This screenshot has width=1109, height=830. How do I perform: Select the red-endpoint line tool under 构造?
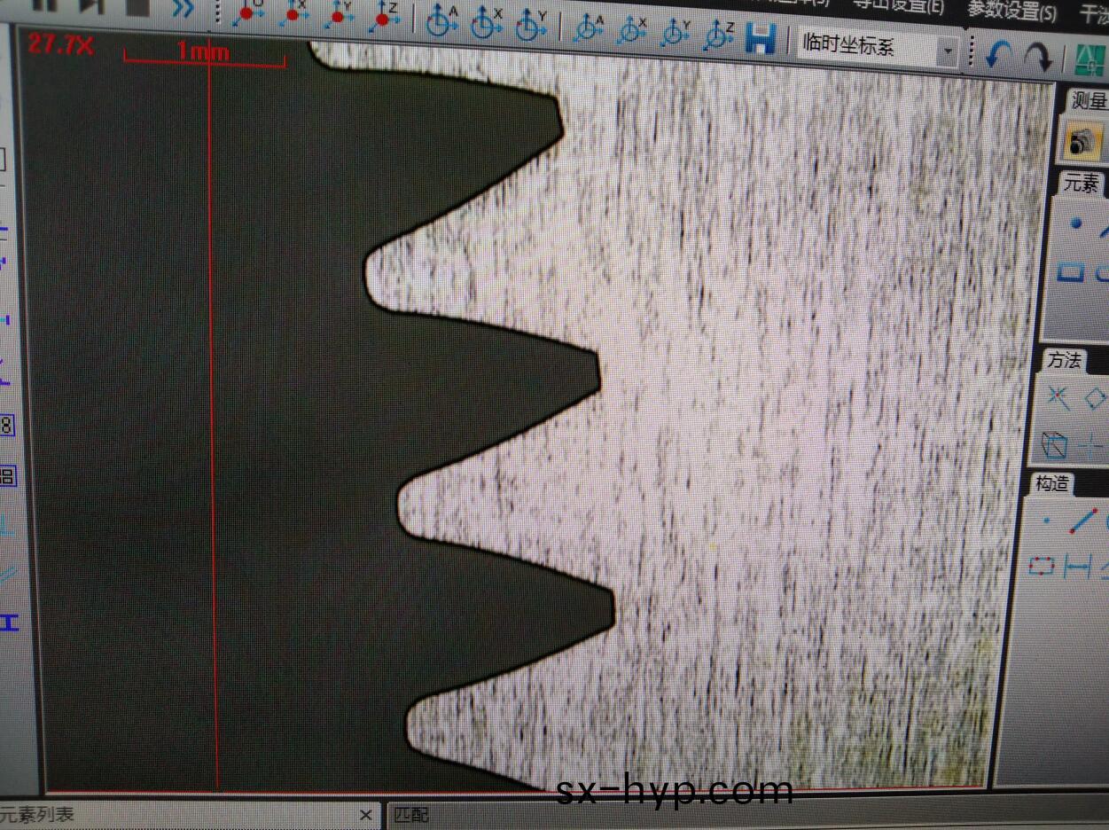(x=1082, y=521)
